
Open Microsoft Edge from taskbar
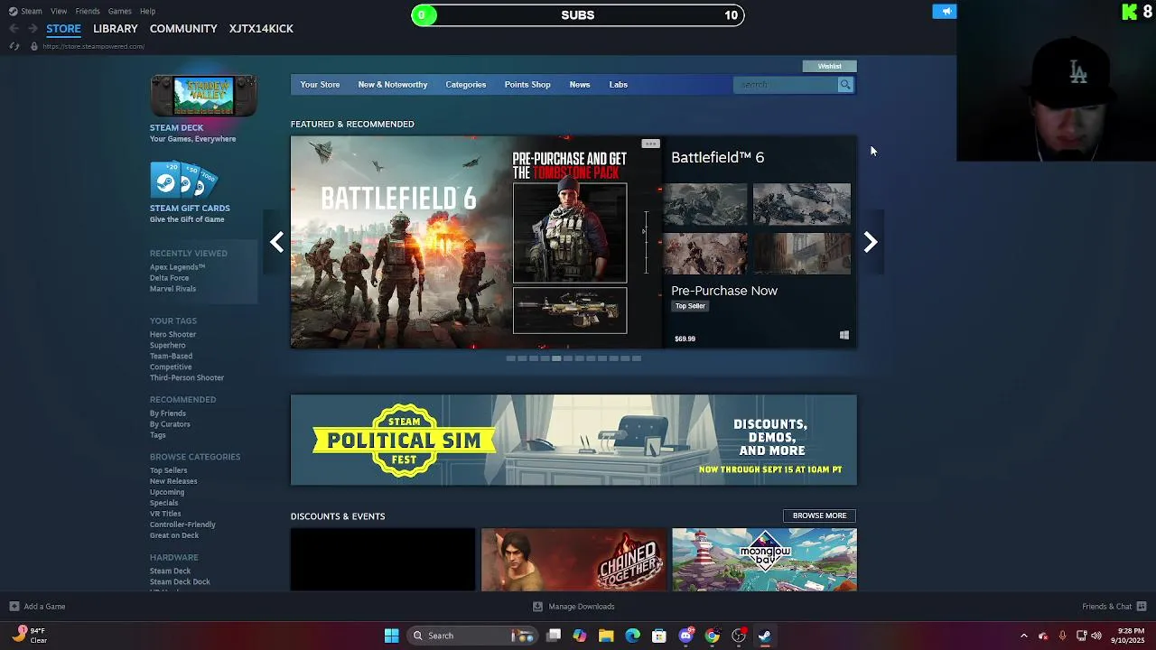pos(632,636)
